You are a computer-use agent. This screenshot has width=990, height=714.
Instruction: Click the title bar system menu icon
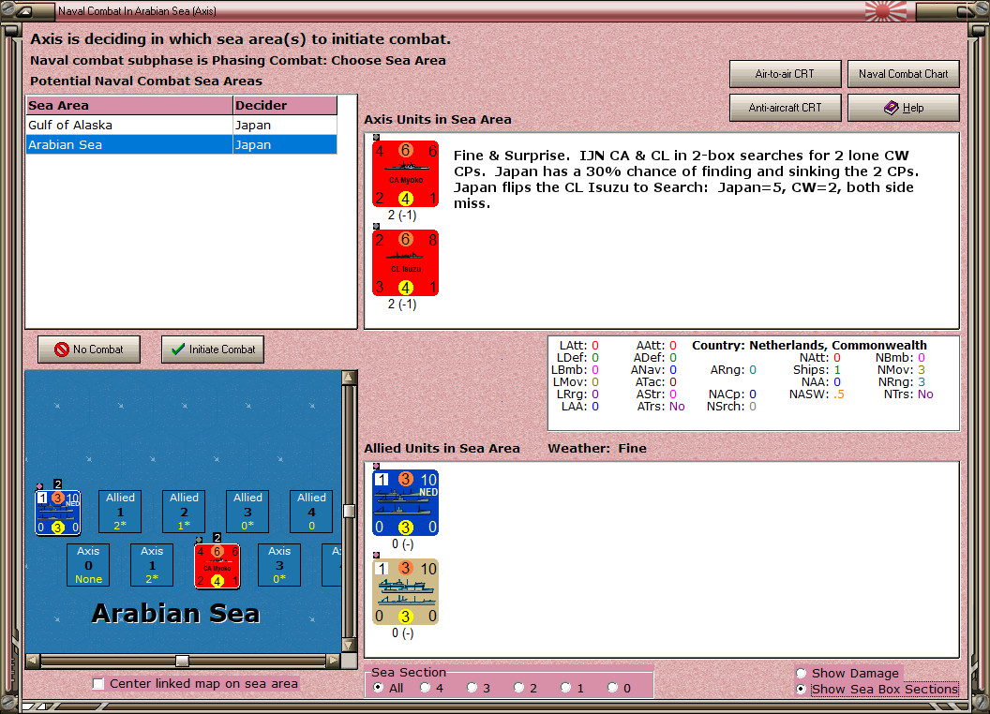pos(25,10)
